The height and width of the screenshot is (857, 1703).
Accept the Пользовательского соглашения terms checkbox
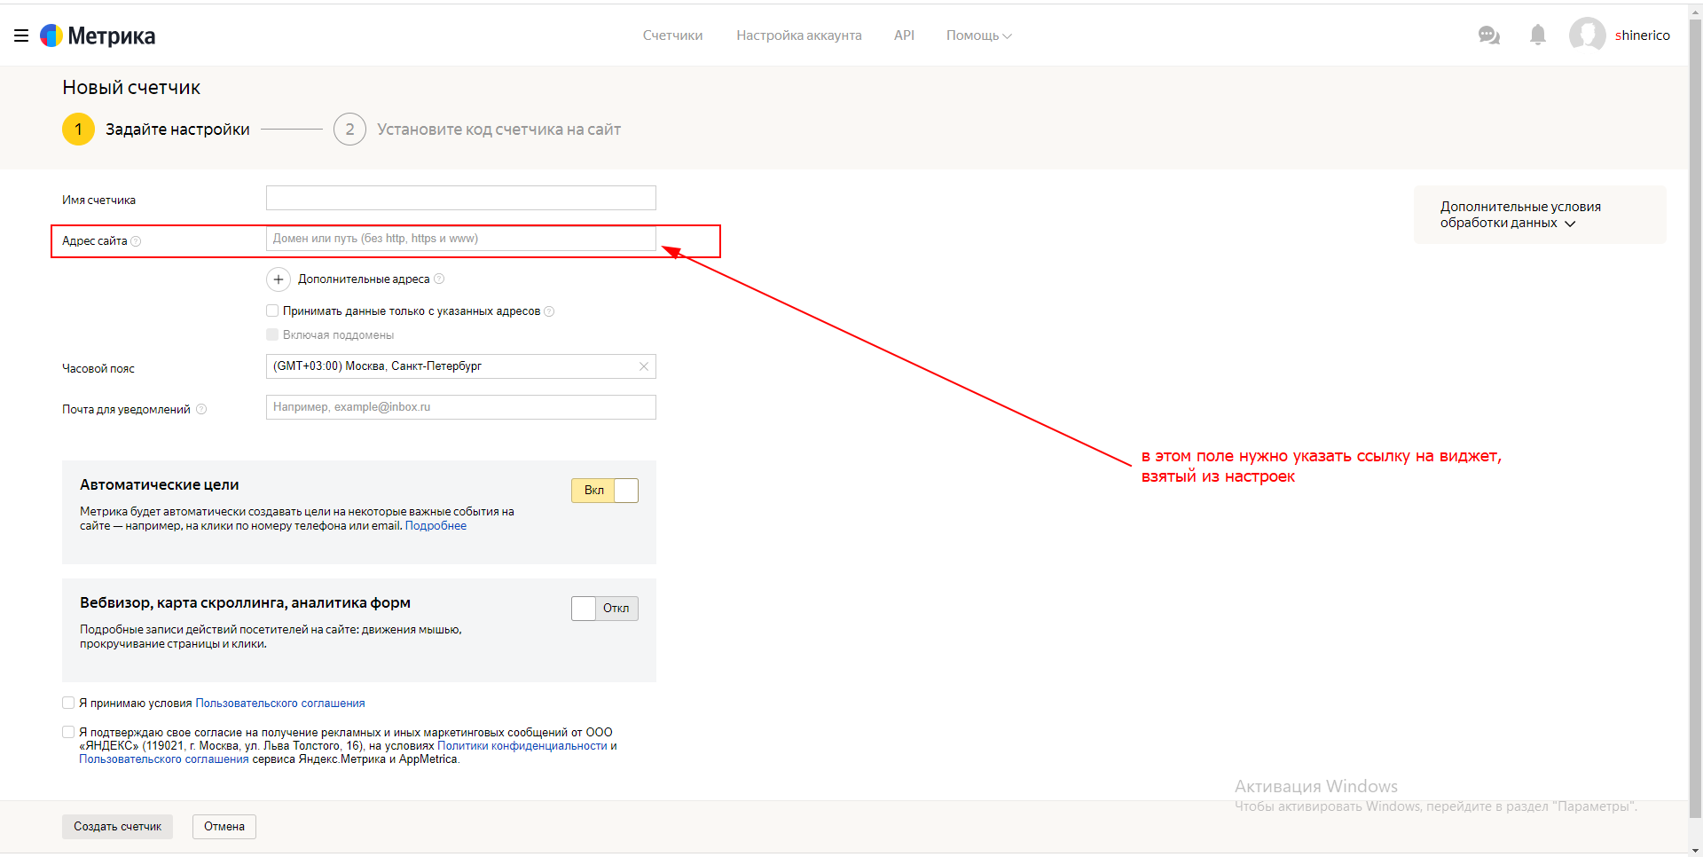click(x=68, y=703)
